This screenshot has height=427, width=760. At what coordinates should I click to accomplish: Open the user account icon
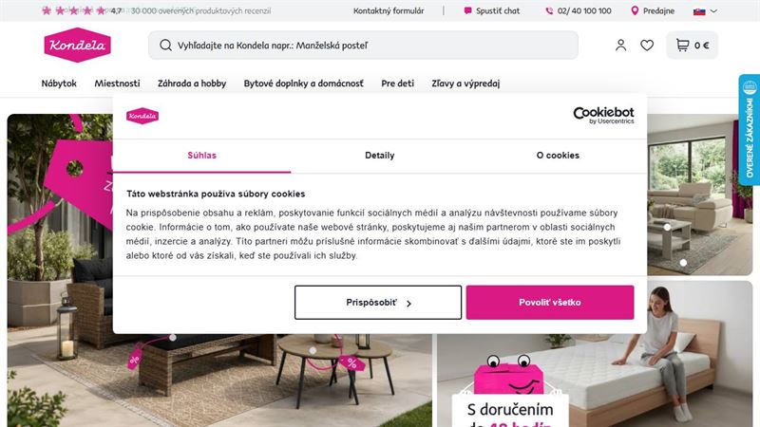(620, 46)
